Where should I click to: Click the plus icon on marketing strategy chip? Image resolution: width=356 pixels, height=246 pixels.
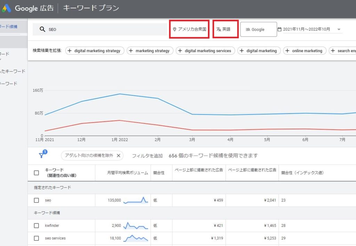(131, 51)
